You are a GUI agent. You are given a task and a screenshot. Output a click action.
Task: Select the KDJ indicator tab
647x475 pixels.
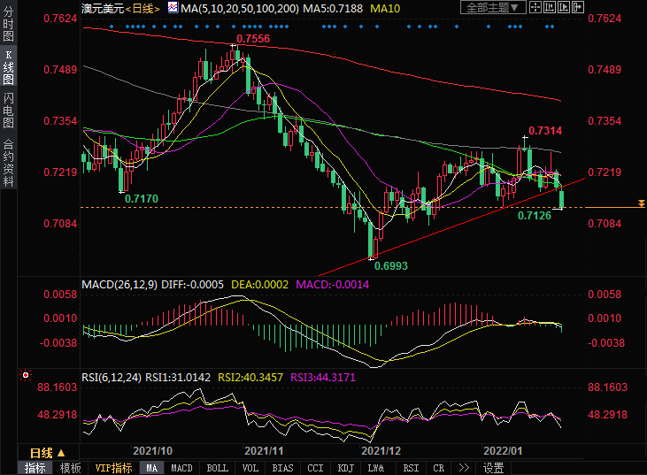(x=346, y=468)
